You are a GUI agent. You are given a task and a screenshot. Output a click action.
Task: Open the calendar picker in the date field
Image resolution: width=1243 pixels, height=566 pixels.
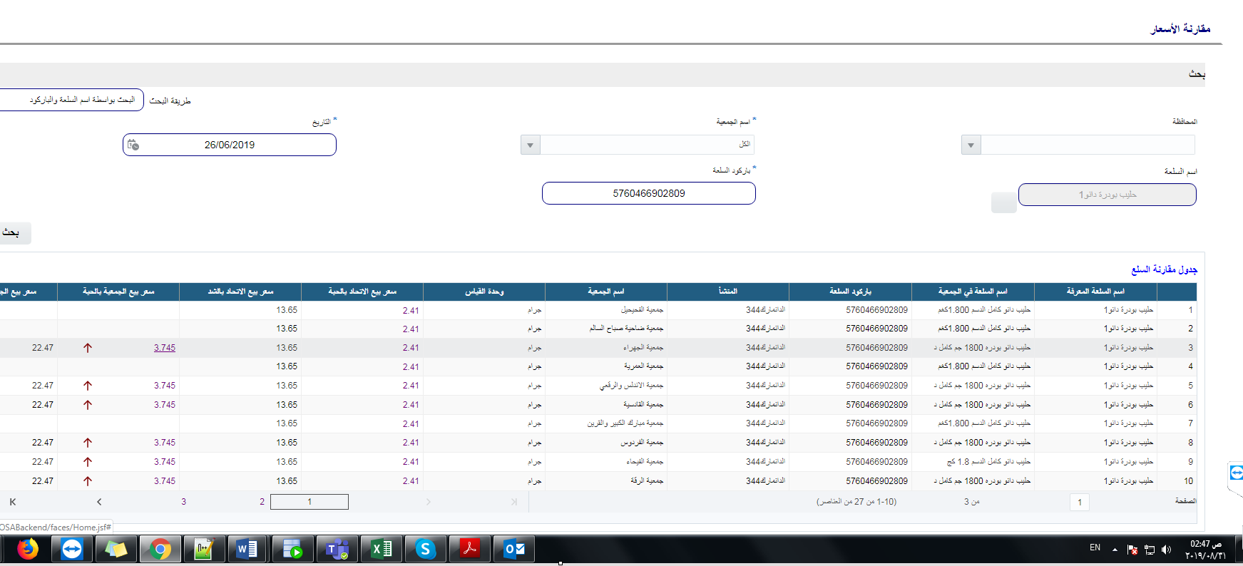point(133,145)
